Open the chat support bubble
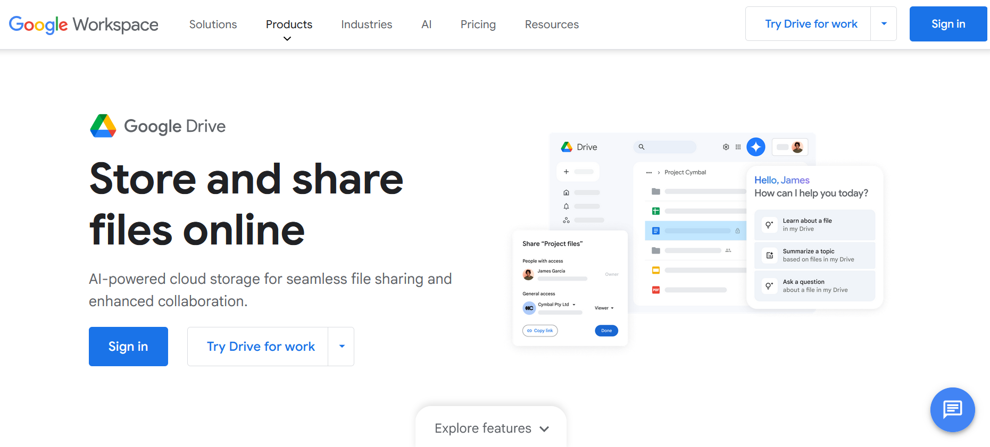The image size is (990, 447). [952, 409]
